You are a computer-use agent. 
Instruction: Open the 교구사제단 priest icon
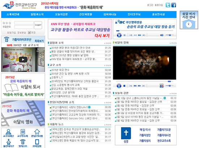[8, 133]
